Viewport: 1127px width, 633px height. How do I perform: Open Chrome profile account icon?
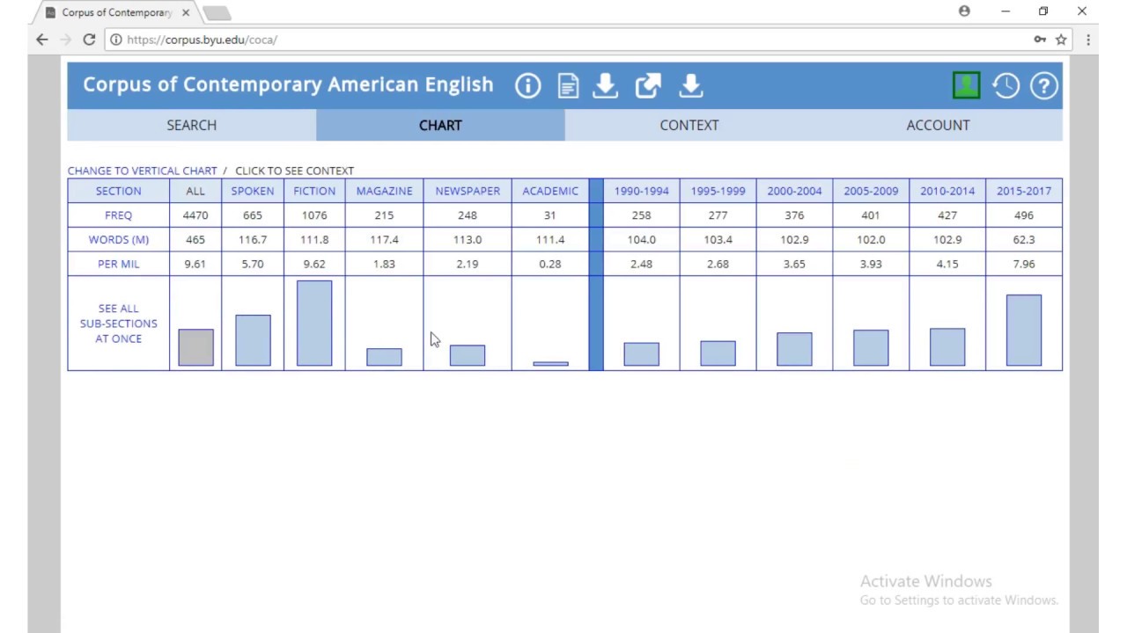tap(964, 11)
